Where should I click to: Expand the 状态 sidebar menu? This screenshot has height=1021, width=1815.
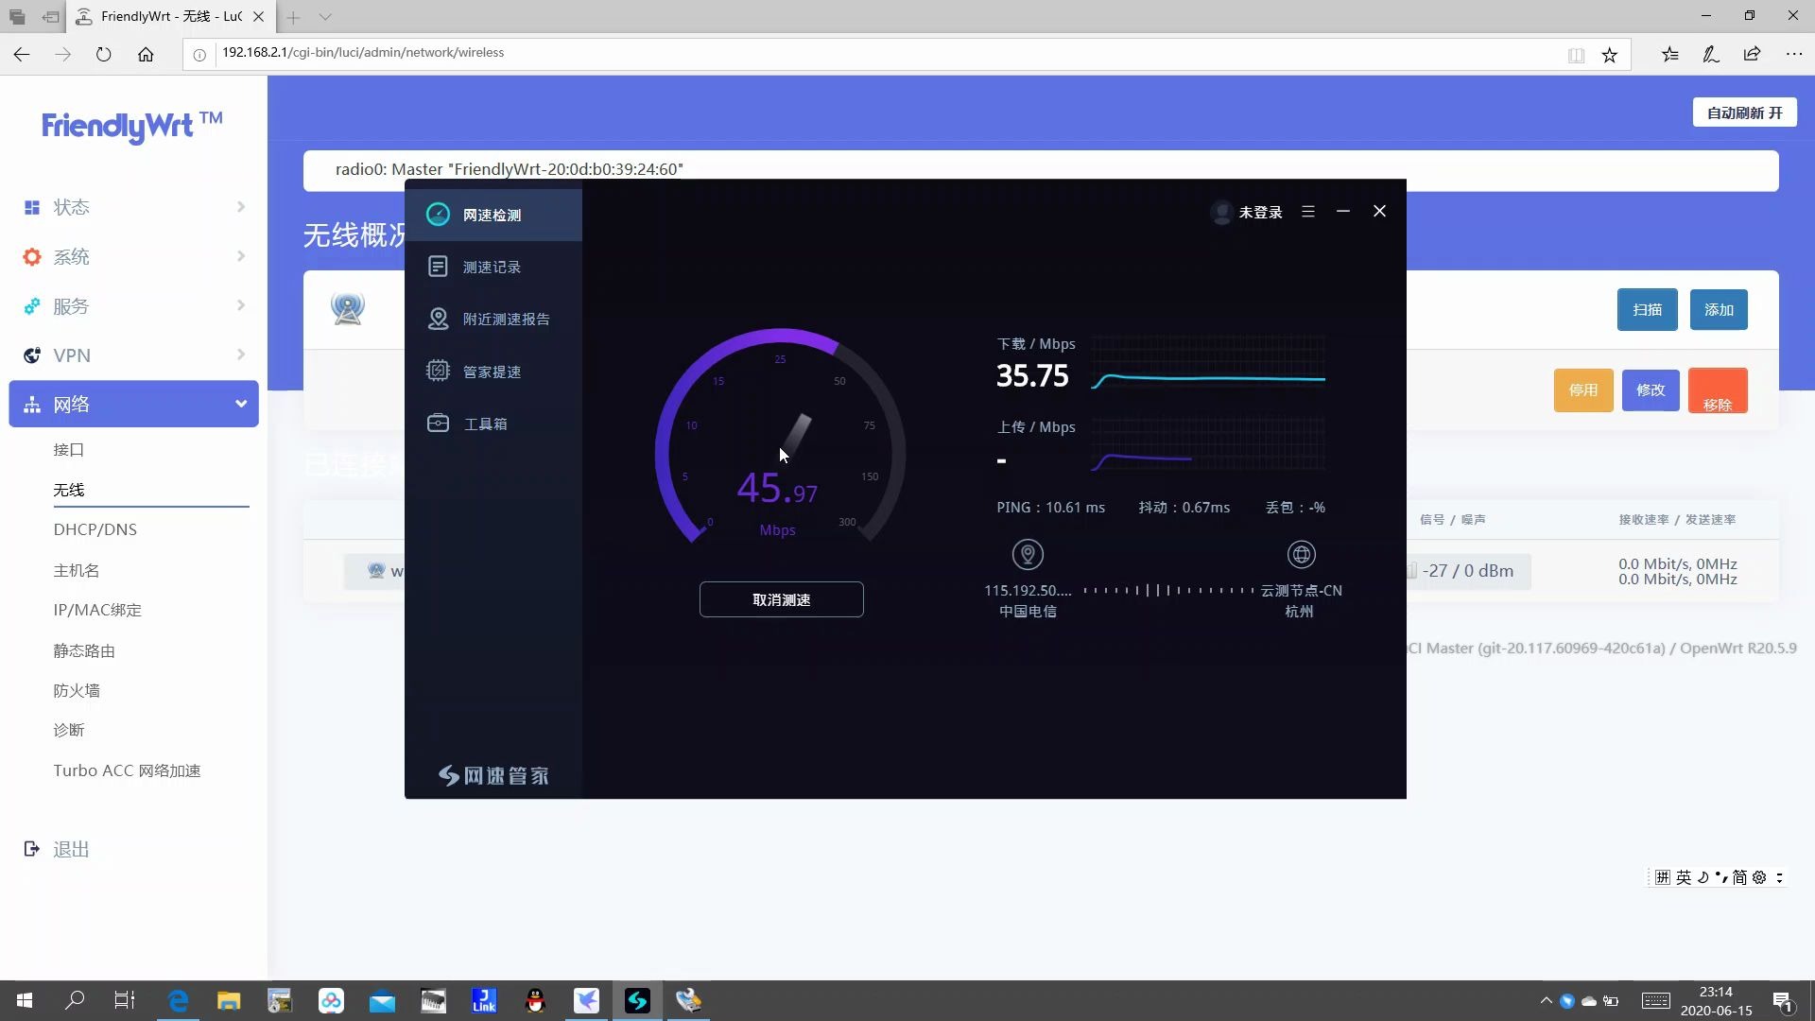133,207
